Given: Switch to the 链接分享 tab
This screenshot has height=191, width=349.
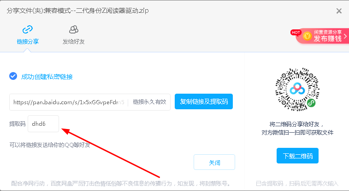Looking at the screenshot, I should [28, 35].
